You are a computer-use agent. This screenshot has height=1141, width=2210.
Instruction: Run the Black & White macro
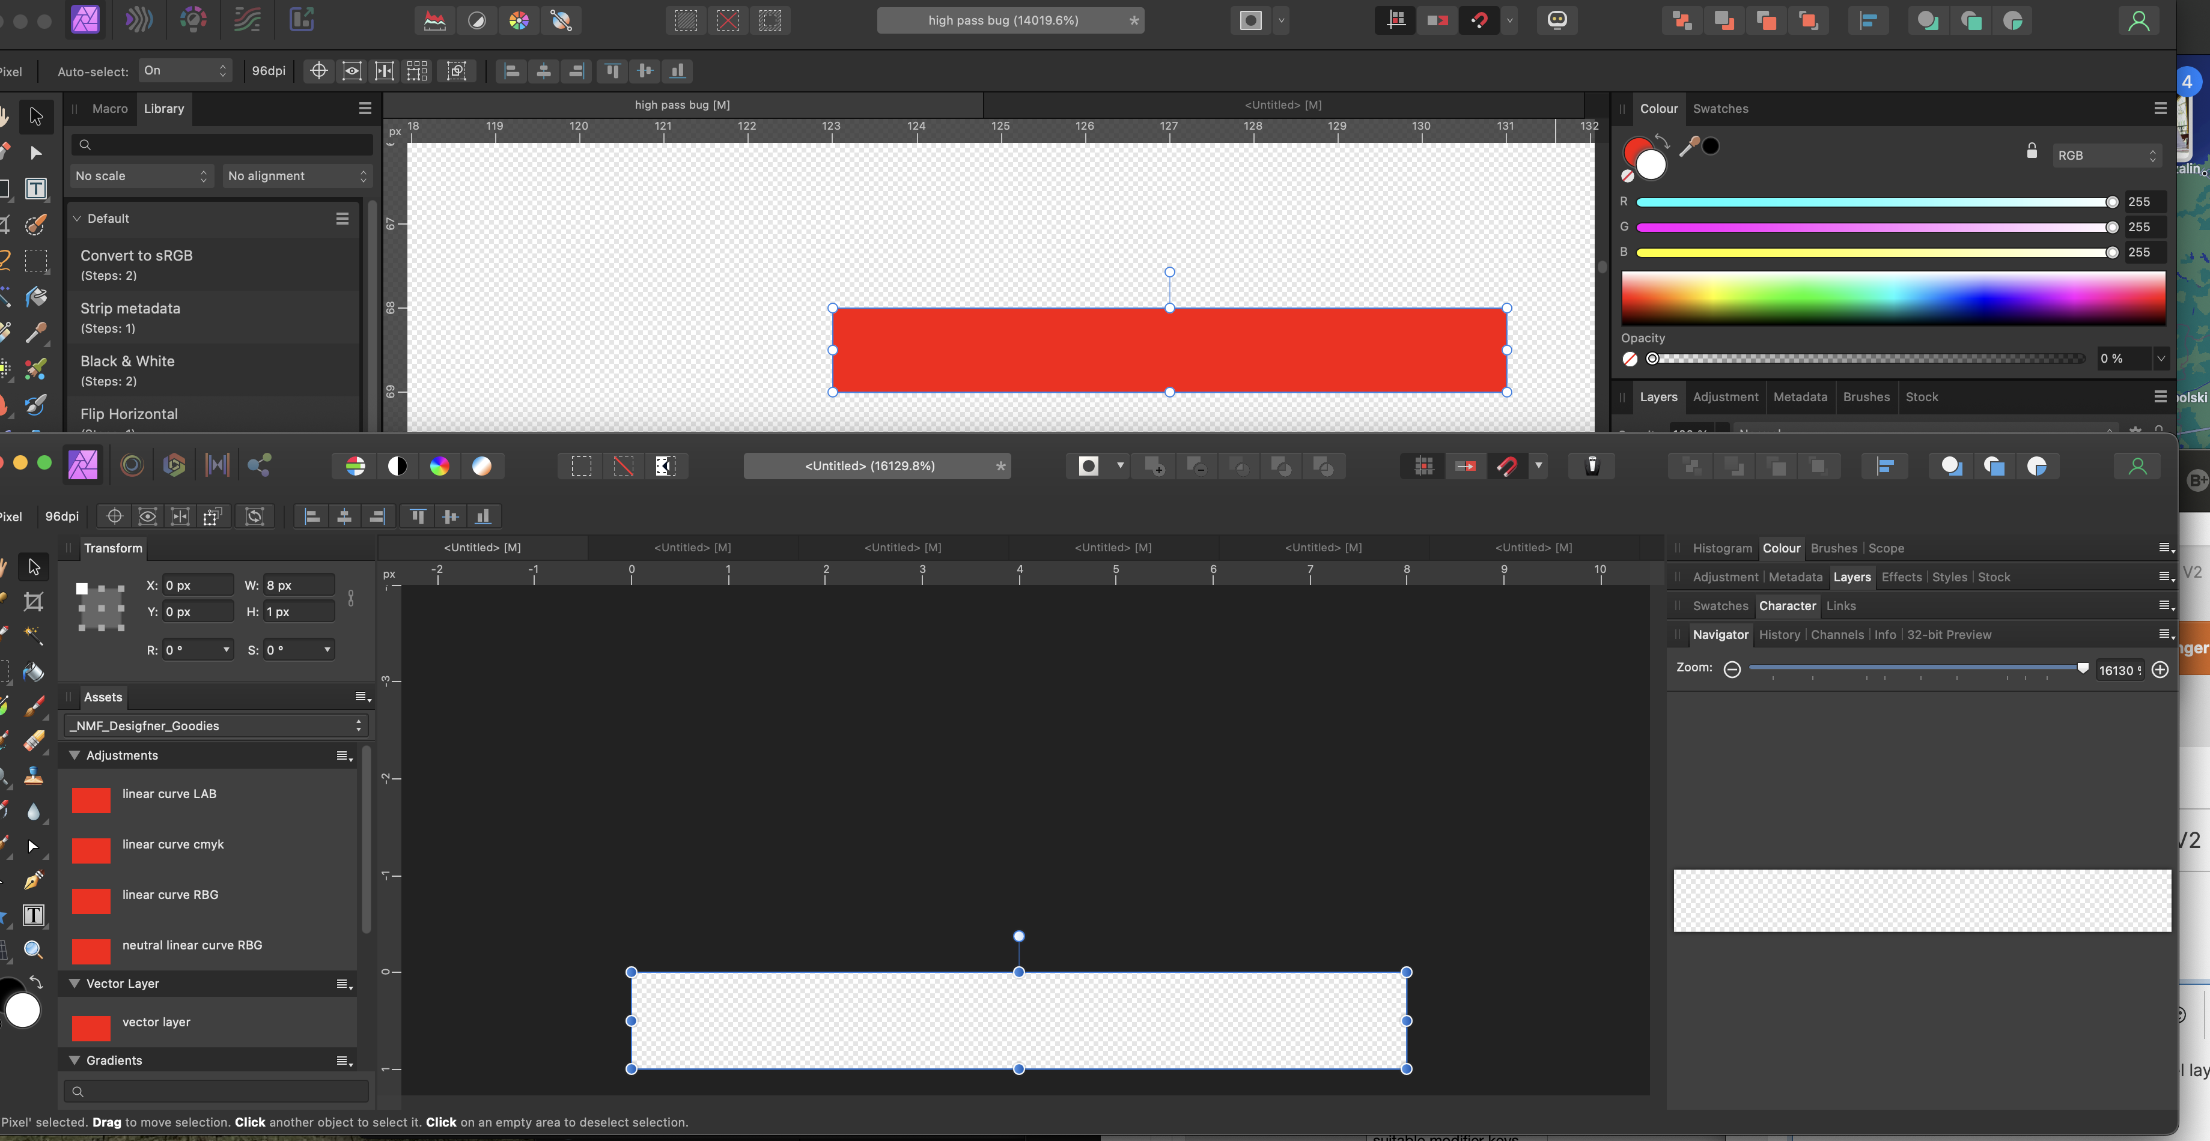pos(214,371)
